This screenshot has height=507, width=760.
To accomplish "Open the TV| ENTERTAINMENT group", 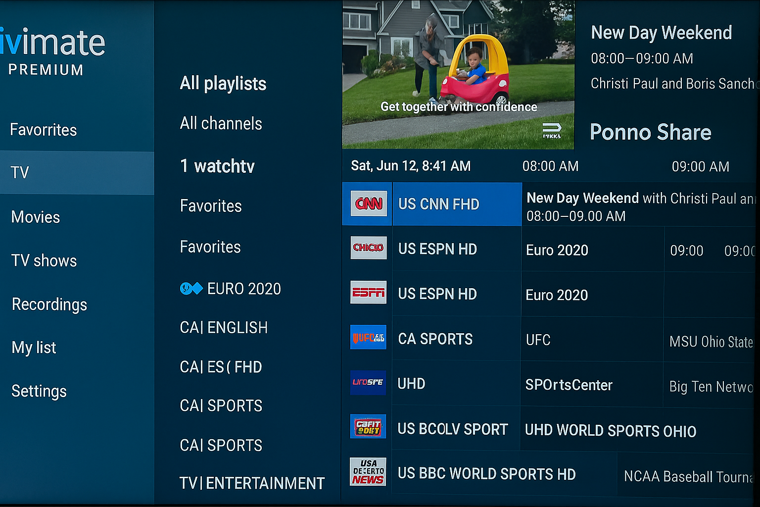I will (x=252, y=483).
